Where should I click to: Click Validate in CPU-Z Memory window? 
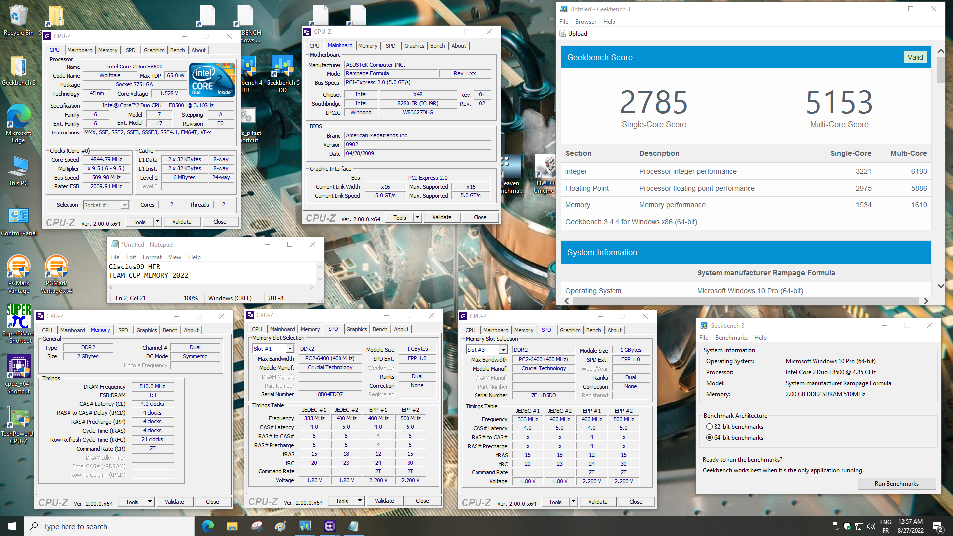pos(174,502)
